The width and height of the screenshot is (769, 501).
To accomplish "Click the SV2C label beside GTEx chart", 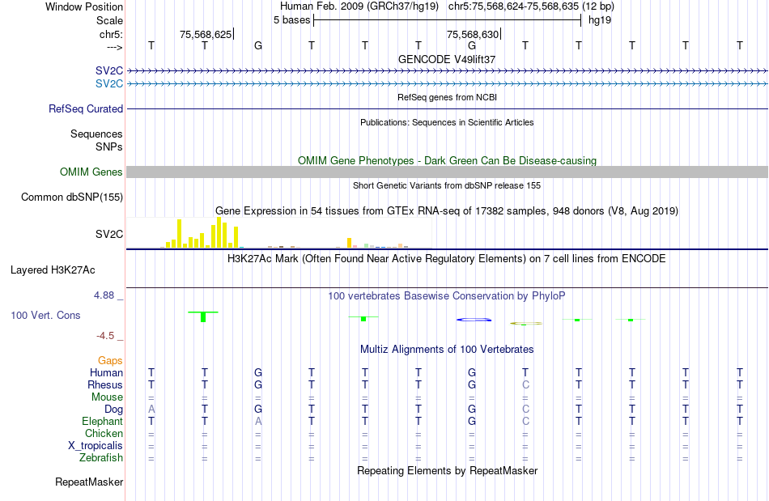I will (x=109, y=235).
